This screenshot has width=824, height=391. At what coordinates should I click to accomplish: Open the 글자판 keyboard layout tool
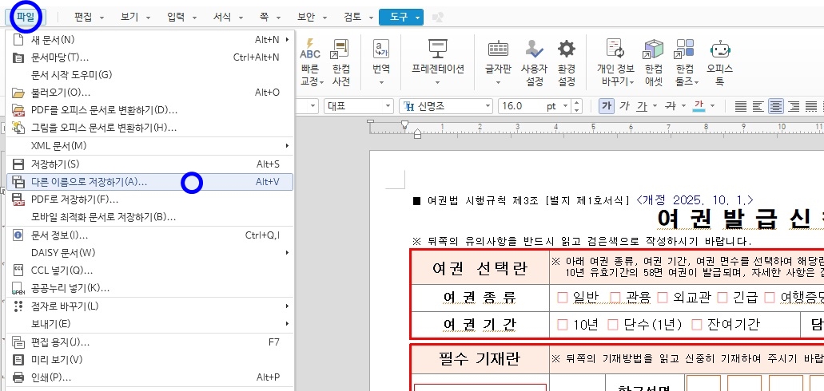(x=498, y=62)
